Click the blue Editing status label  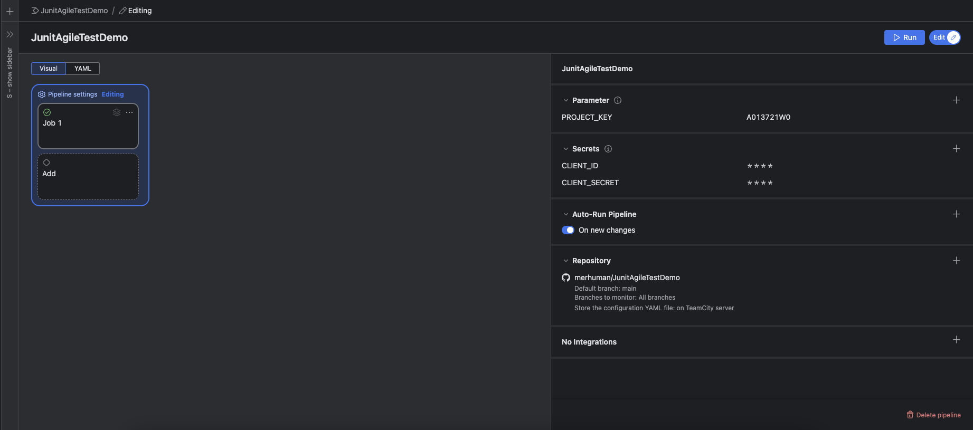click(x=112, y=94)
